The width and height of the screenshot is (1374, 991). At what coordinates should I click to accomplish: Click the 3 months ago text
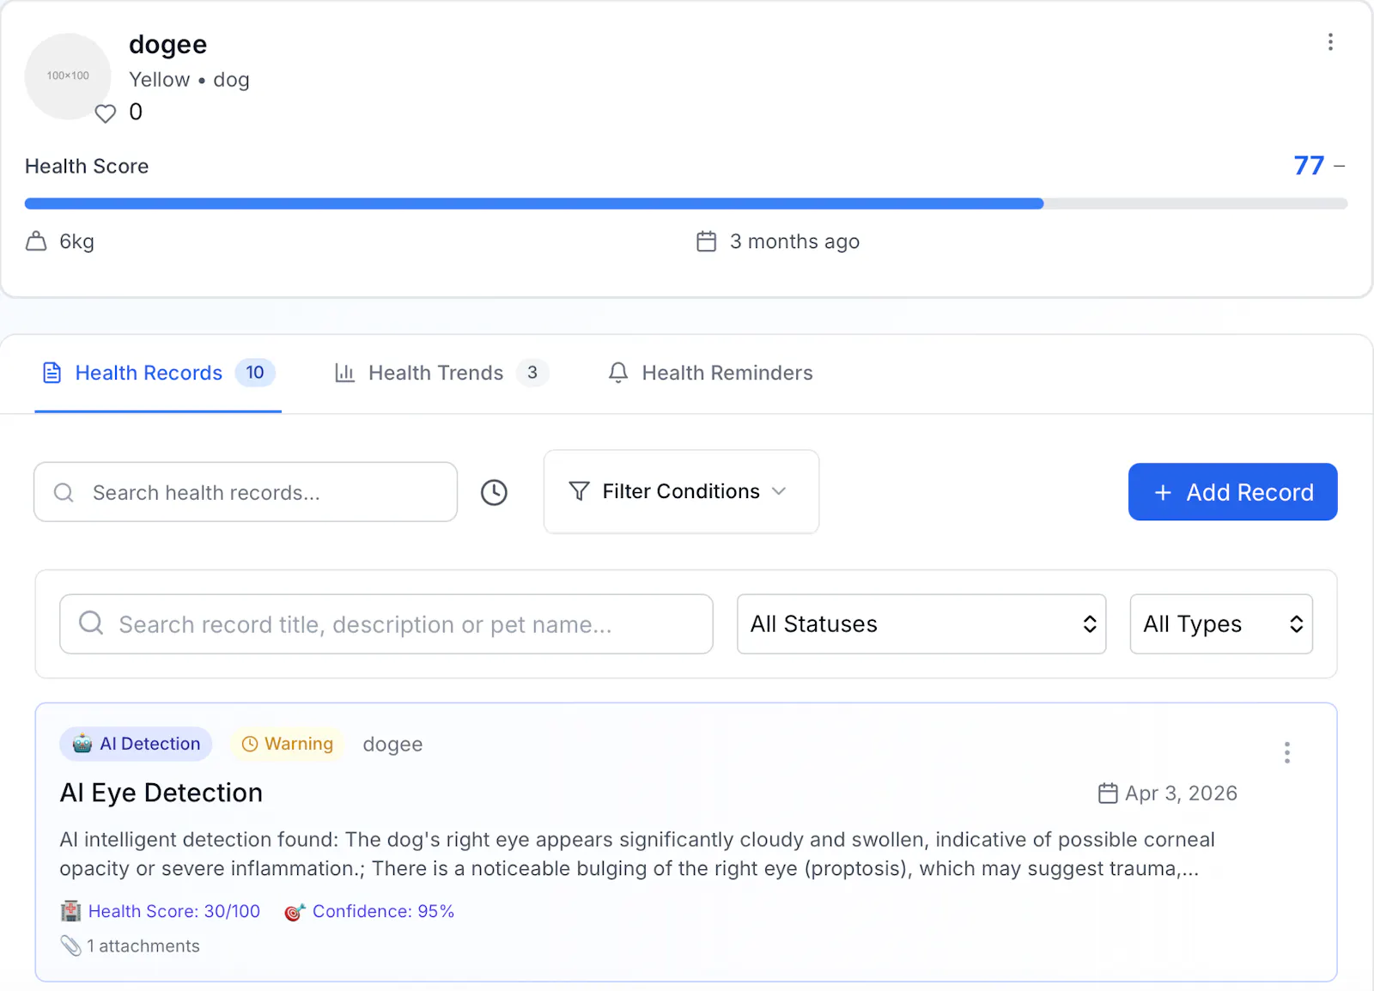pyautogui.click(x=794, y=241)
